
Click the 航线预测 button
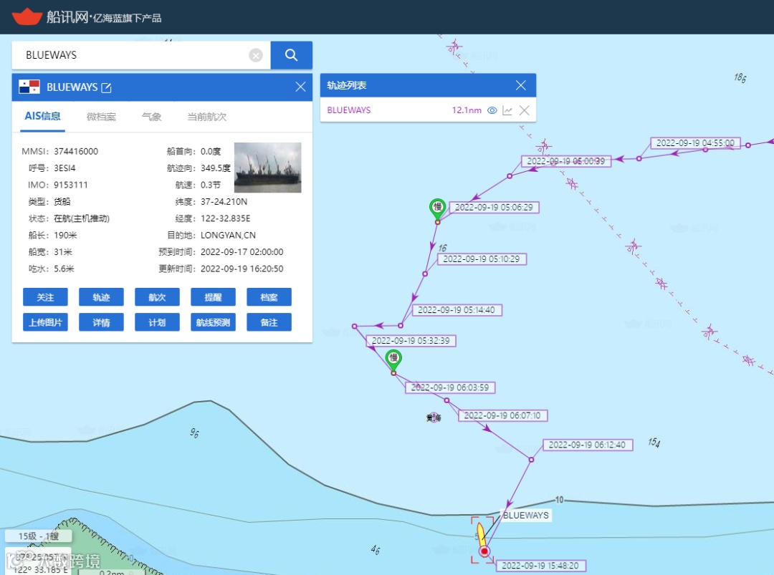(x=214, y=322)
